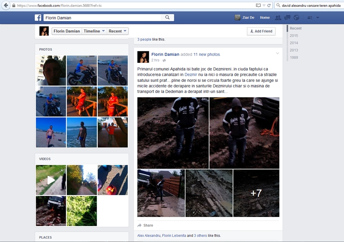Open the account settings dropdown arrow
The height and width of the screenshot is (242, 344).
pyautogui.click(x=318, y=18)
